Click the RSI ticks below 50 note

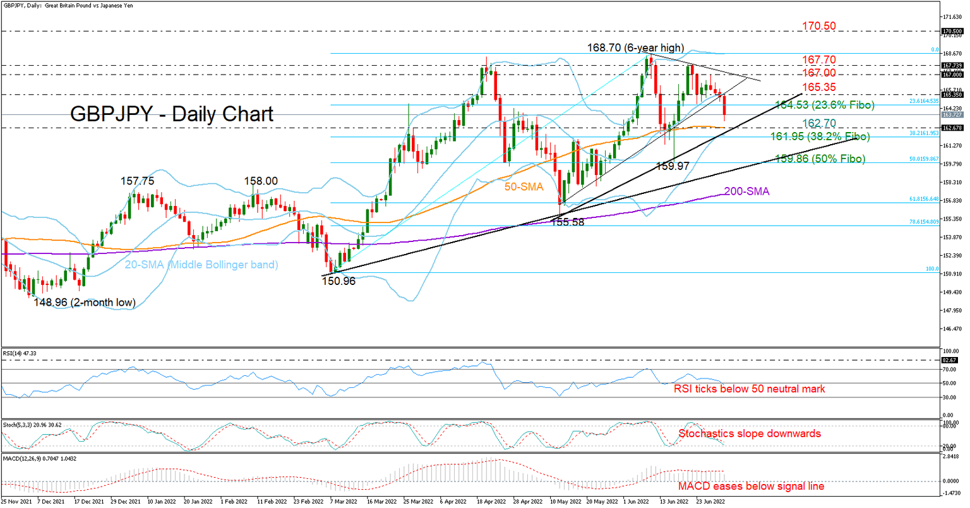click(751, 389)
